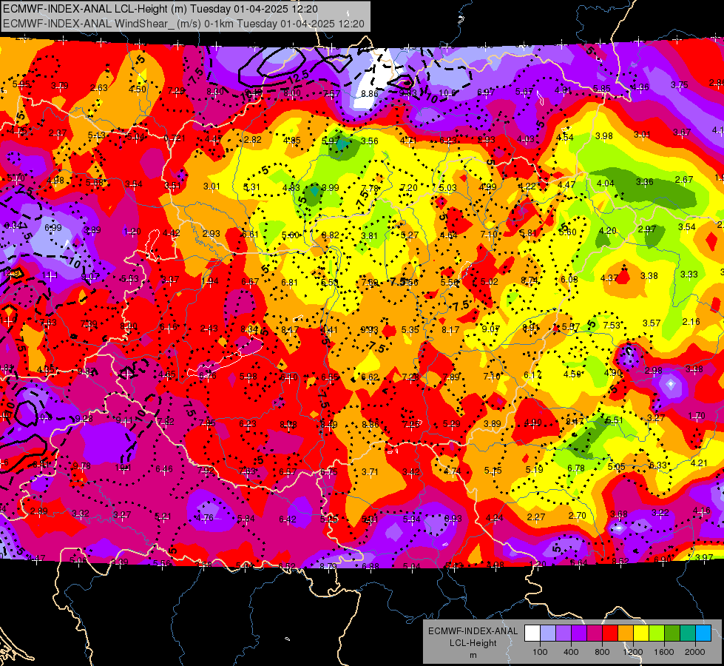Select the sky blue legend swatch
This screenshot has height=666, width=724.
point(704,633)
